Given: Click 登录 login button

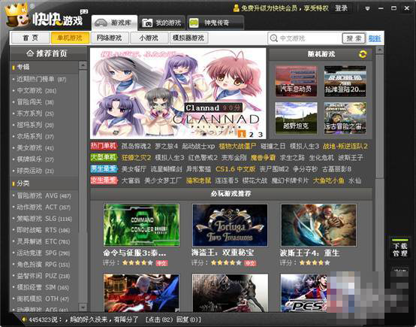Looking at the screenshot, I should [x=341, y=8].
